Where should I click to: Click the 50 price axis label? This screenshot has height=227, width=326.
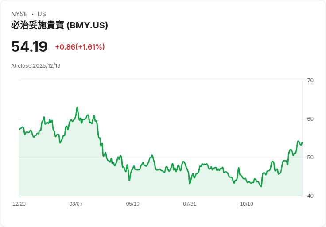click(310, 158)
